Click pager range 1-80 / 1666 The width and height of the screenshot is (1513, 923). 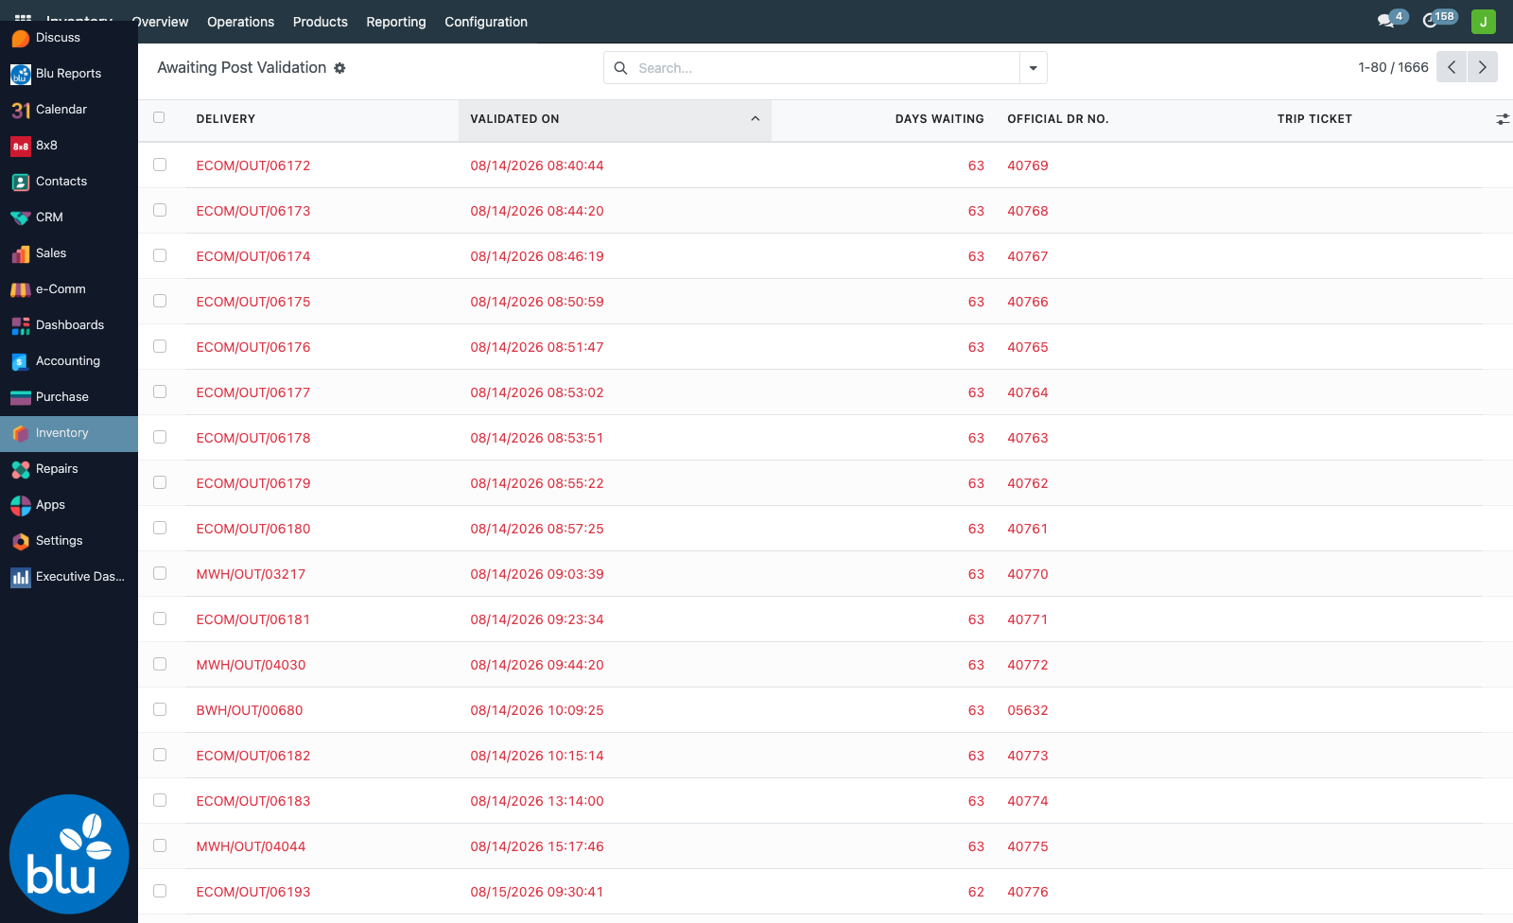click(1393, 67)
